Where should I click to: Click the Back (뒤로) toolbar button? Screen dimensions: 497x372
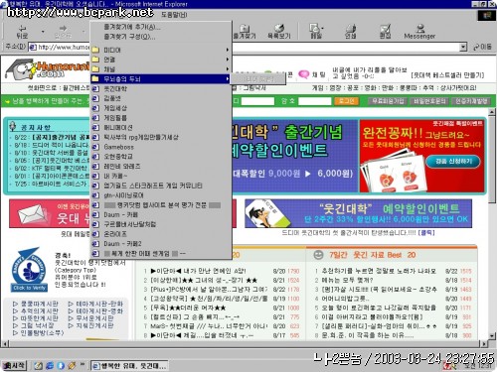click(23, 32)
